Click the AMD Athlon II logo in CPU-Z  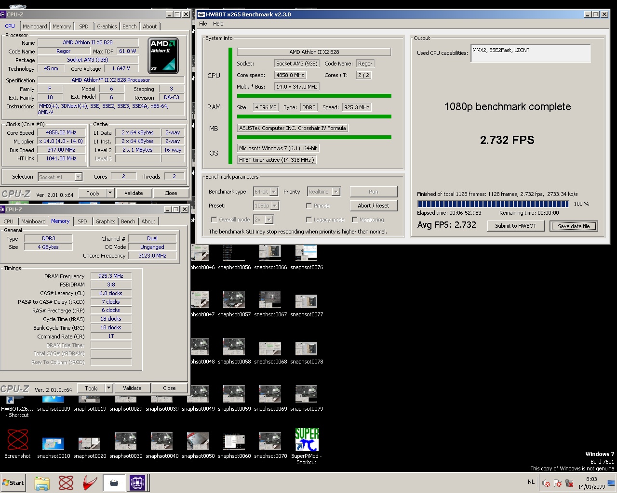click(x=163, y=55)
